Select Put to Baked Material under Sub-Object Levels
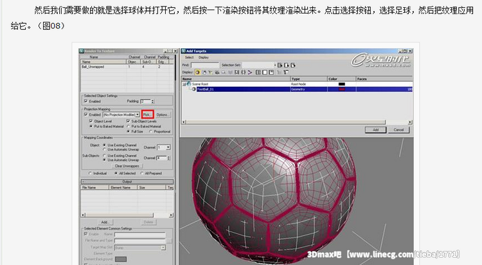This screenshot has height=265, width=482. 128,127
